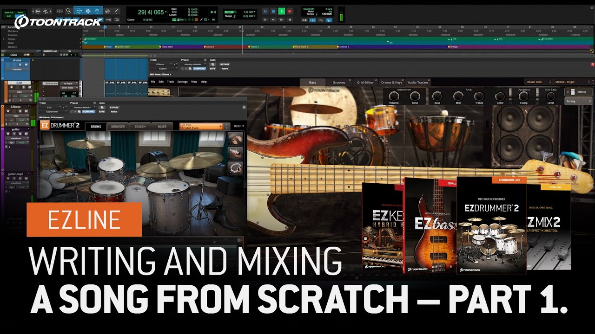Screen dimensions: 595x334
Task: Click the Online sync clock button
Action: [x=265, y=11]
